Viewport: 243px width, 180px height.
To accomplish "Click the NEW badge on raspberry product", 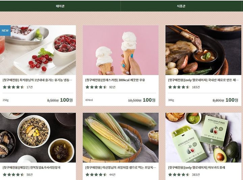I will (5, 30).
